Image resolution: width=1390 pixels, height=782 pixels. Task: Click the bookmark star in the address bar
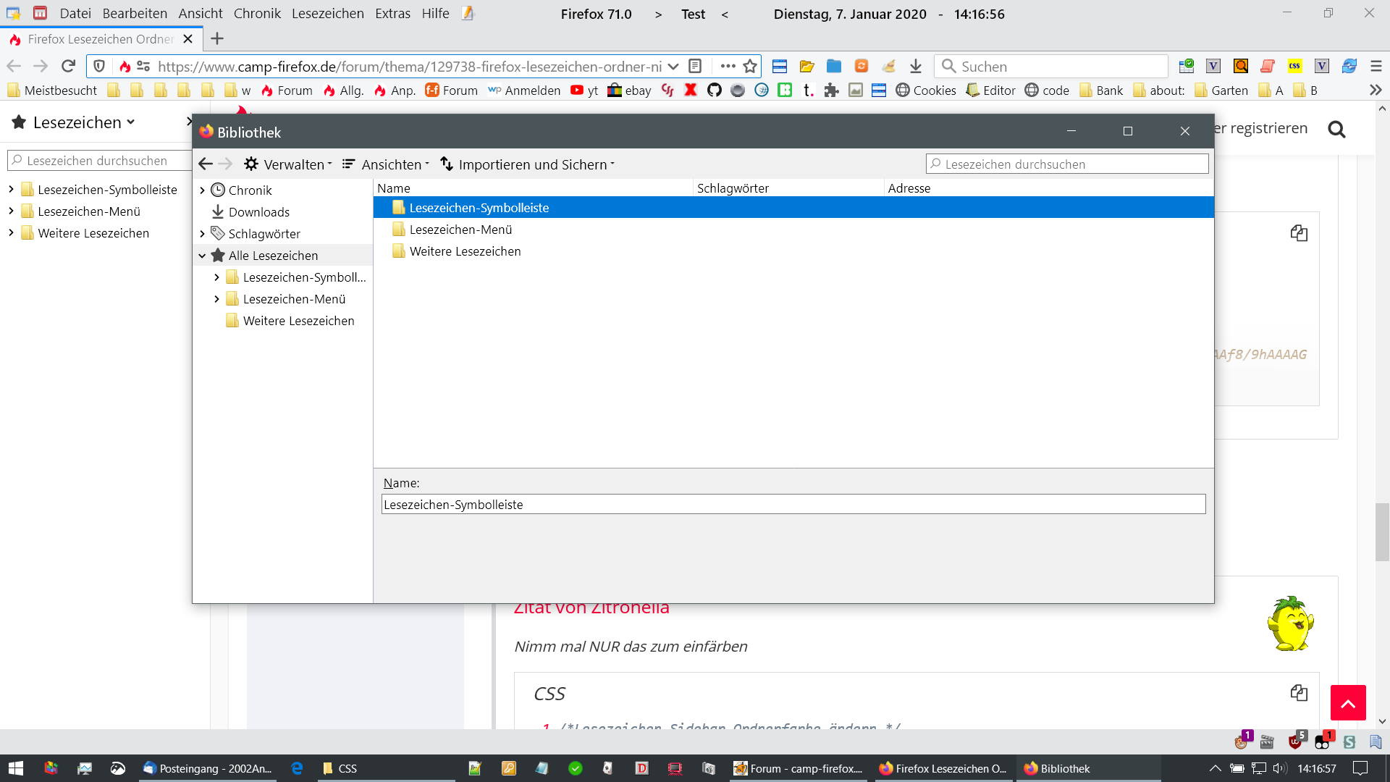point(750,66)
